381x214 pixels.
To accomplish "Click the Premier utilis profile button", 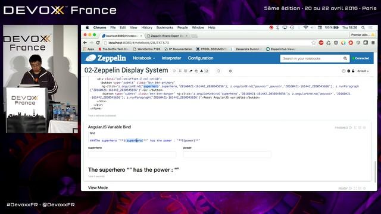I will [x=362, y=35].
